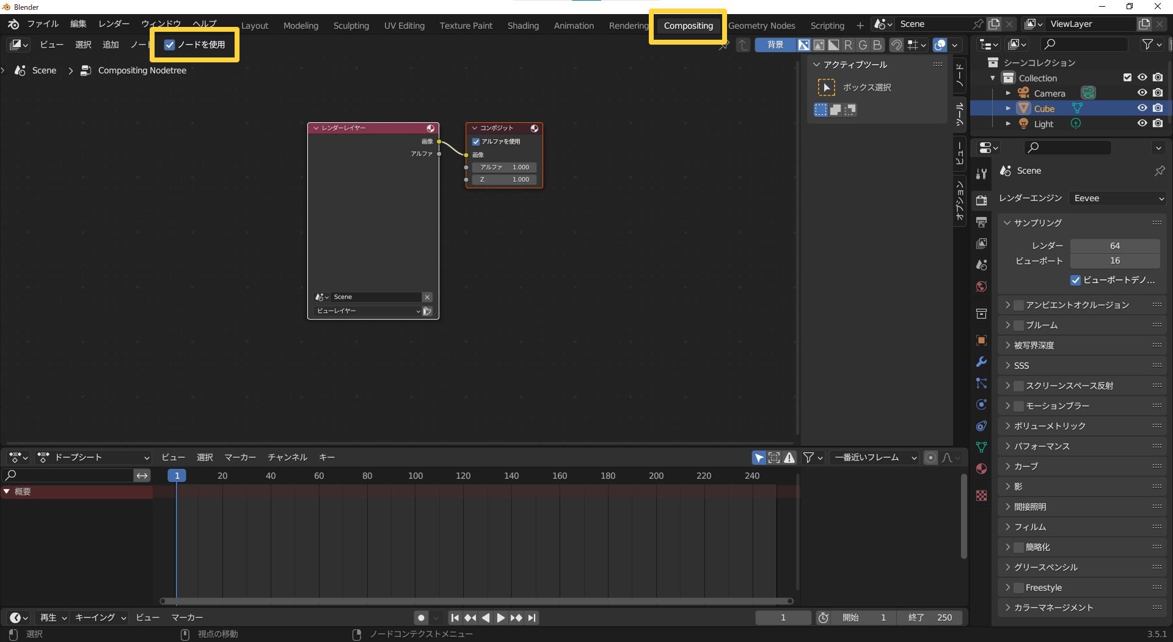Select the Texture properties checkered tab

pos(981,495)
